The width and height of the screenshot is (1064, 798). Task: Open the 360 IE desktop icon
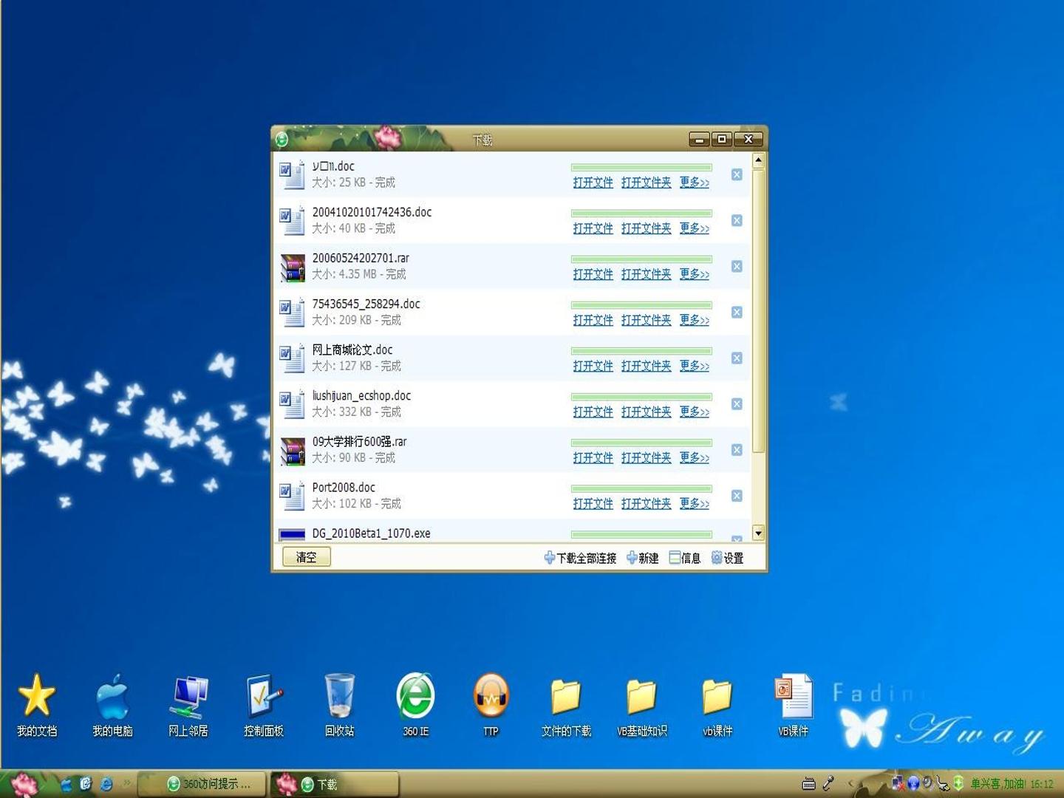[415, 704]
